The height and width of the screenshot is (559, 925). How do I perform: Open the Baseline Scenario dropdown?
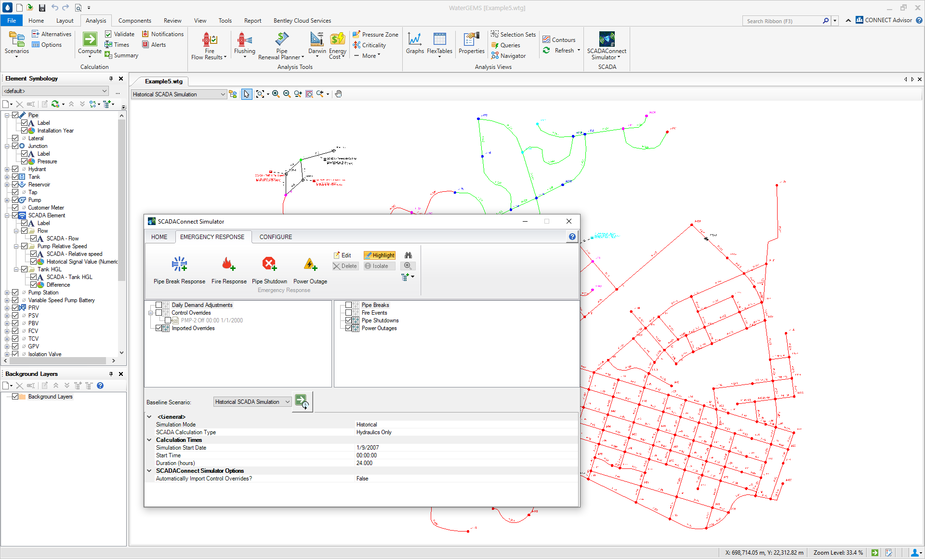point(287,401)
